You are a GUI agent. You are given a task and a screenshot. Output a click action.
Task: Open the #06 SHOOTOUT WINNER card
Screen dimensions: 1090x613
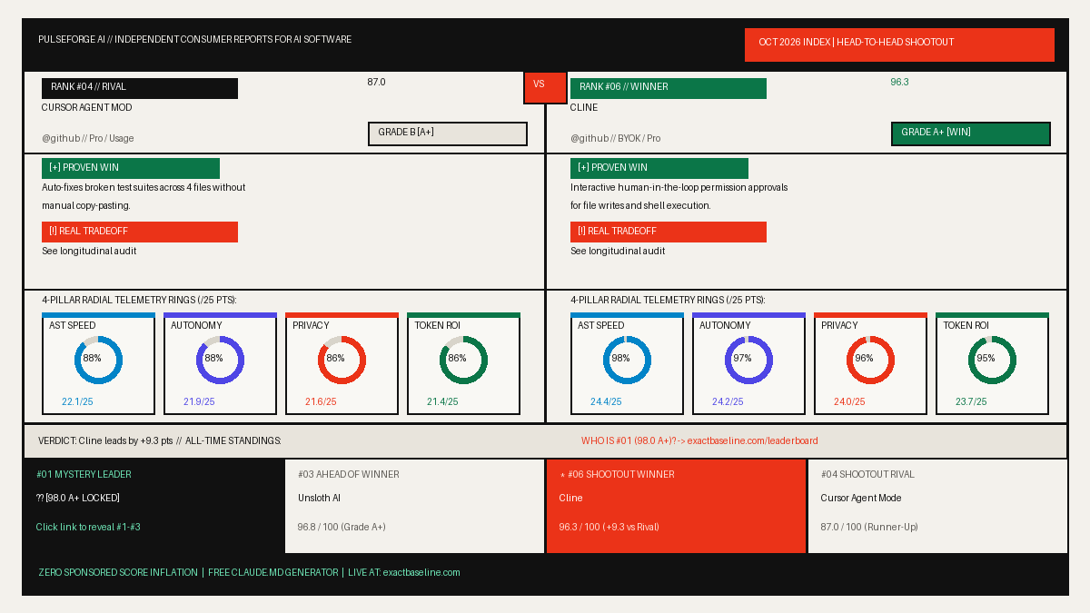click(677, 506)
